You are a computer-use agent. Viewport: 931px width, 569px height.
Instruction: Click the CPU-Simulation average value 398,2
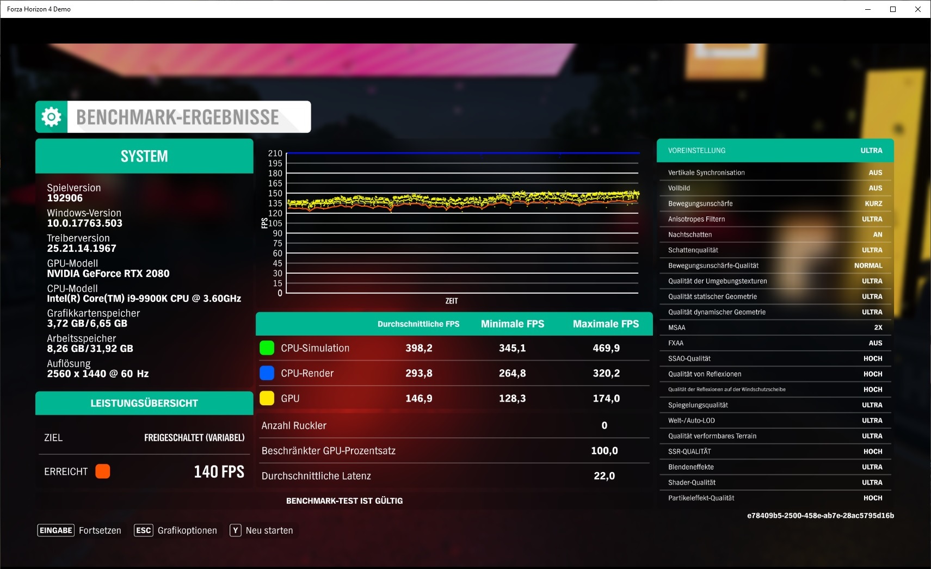tap(419, 348)
